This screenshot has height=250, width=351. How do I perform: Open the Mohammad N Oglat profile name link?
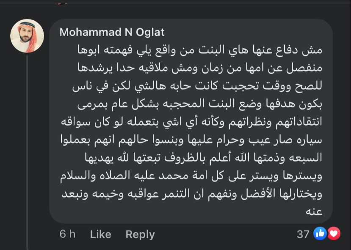112,33
